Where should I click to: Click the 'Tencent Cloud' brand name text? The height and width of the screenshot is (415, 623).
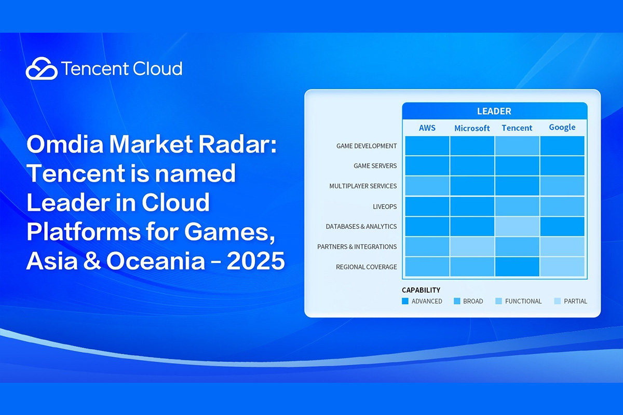(x=121, y=68)
